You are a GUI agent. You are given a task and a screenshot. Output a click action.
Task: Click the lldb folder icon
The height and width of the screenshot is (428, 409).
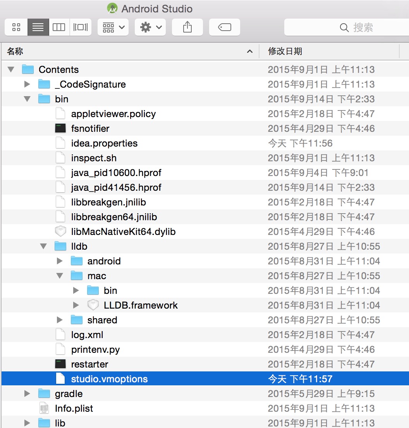[x=60, y=246]
